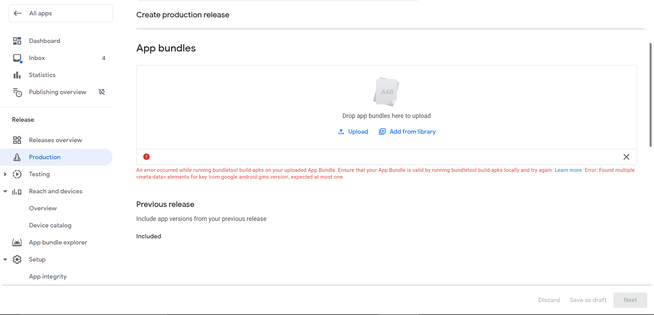Screen dimensions: 654x315
Task: Select the Production menu item
Action: [56, 157]
